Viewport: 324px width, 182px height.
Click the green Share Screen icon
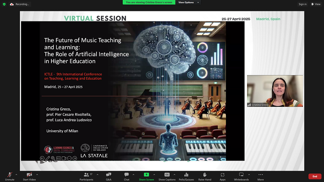(146, 175)
